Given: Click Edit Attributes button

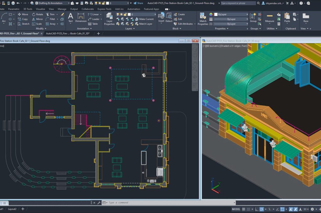Looking at the screenshot, I should point(183,24).
